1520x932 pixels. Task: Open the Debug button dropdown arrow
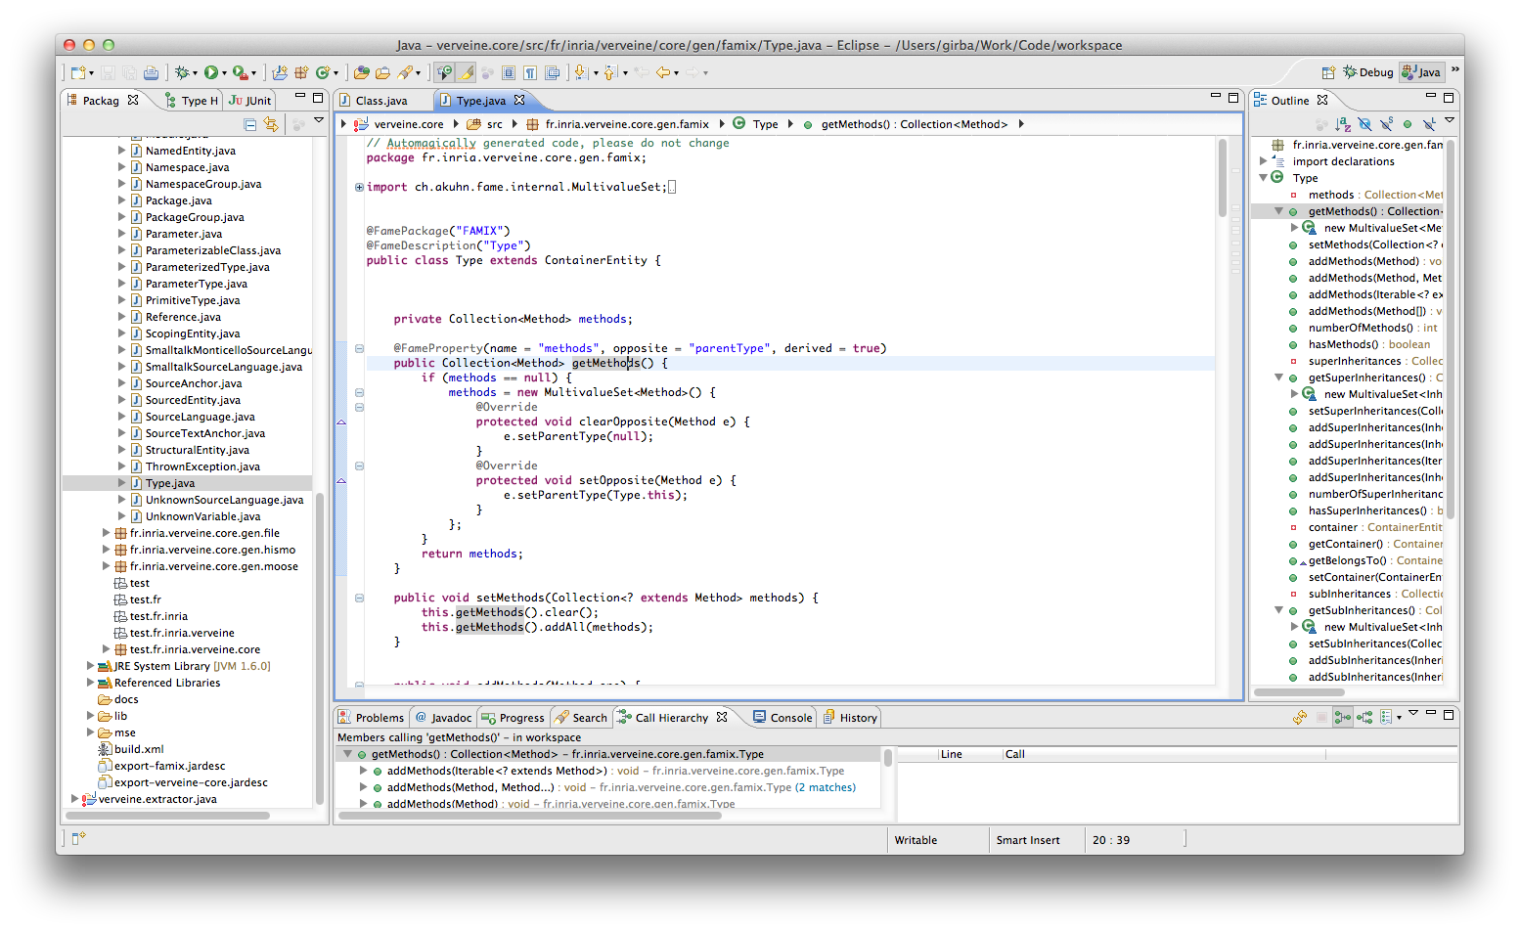click(194, 73)
